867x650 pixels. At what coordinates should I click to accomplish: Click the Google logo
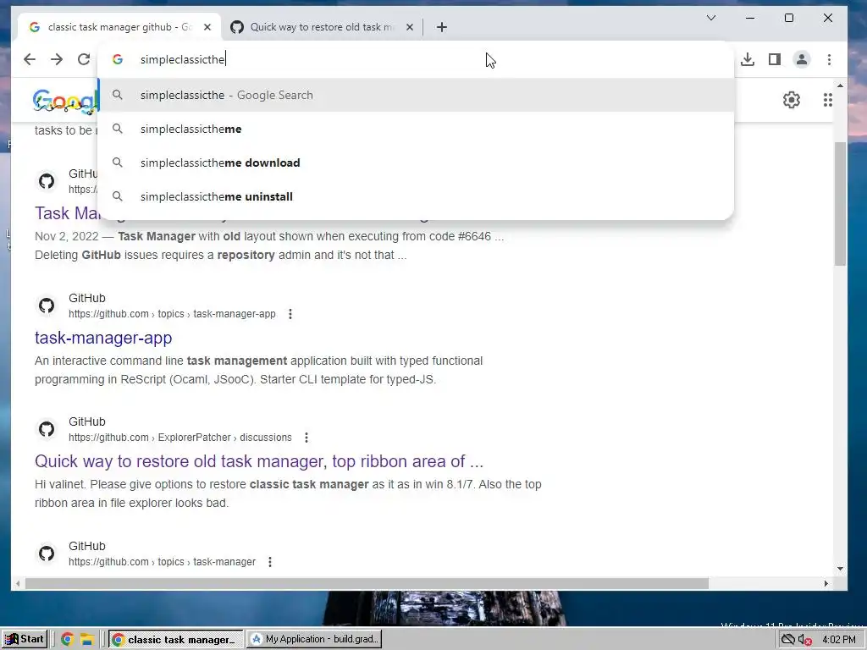[65, 102]
